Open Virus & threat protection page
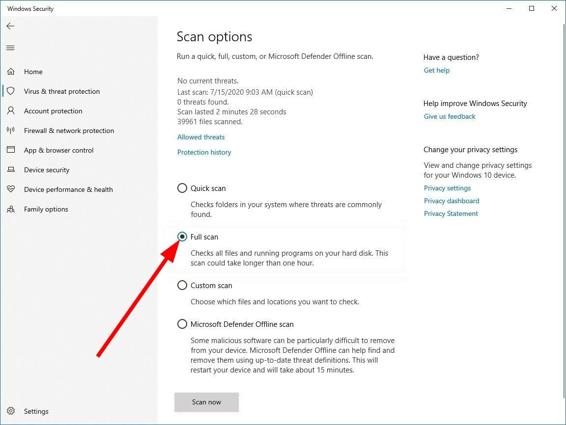The image size is (566, 425). [x=62, y=91]
